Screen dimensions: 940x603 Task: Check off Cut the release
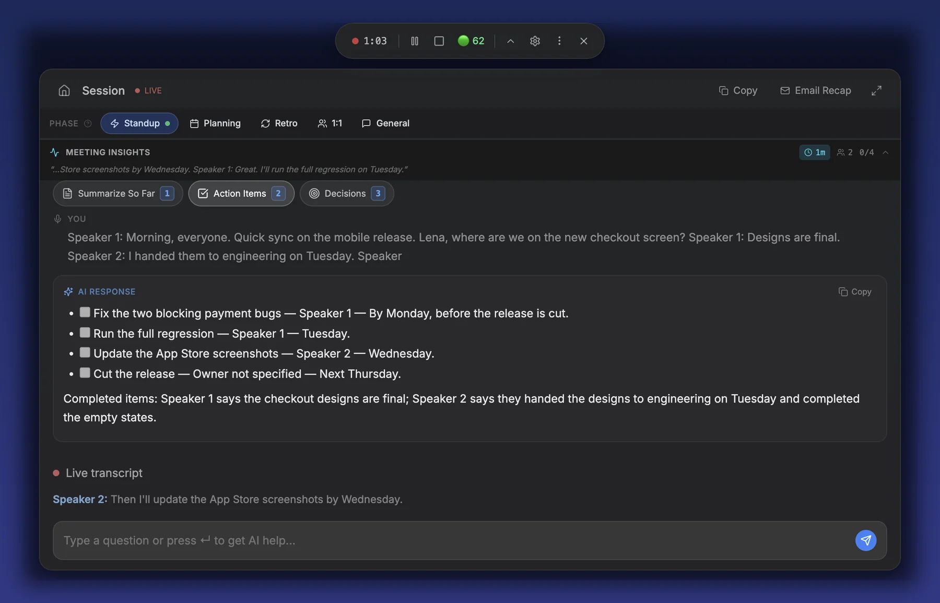tap(85, 373)
